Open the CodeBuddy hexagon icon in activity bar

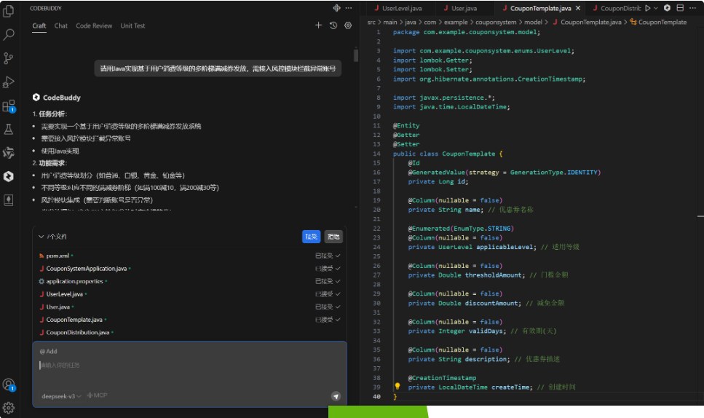(x=9, y=176)
